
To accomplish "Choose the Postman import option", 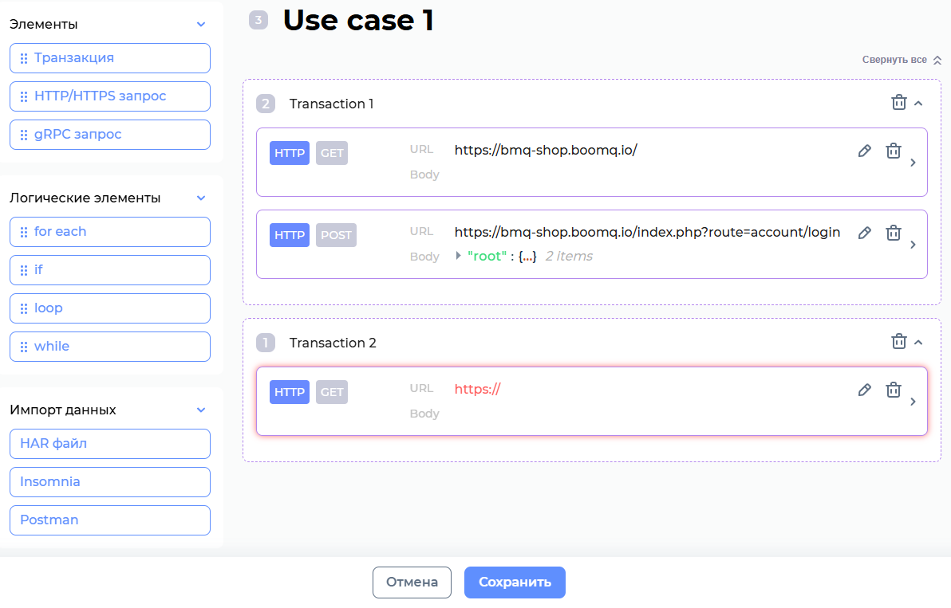I will click(110, 520).
